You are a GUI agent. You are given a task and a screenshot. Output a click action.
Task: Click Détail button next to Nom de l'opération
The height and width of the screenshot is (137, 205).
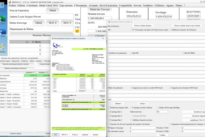pos(52,10)
